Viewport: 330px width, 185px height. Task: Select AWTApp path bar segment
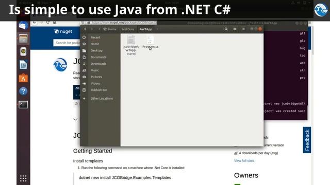click(x=145, y=29)
